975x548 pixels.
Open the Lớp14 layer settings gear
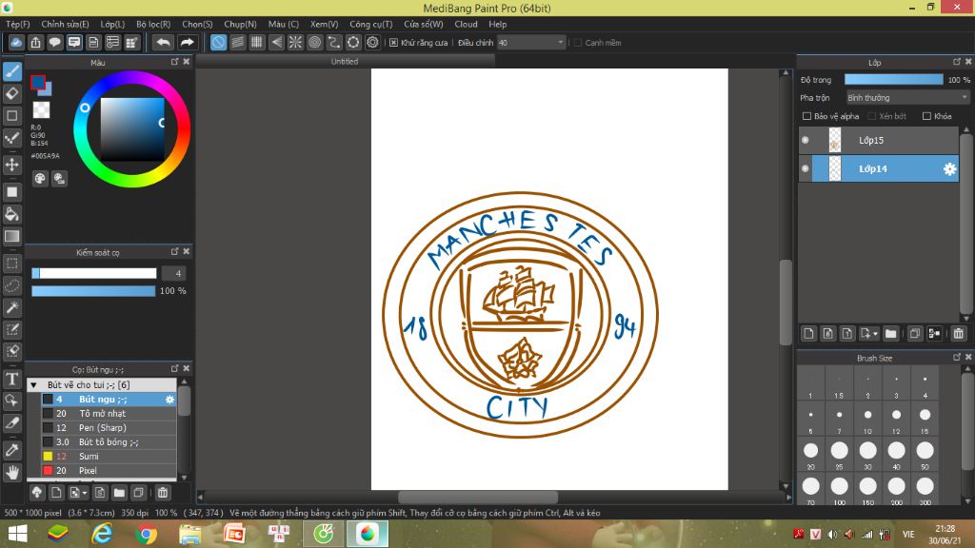tap(949, 169)
